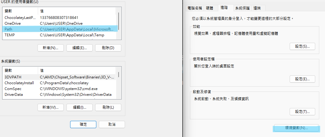The width and height of the screenshot is (325, 137).
Task: Open 環境變數(N) dialog button
Action: pos(296,128)
